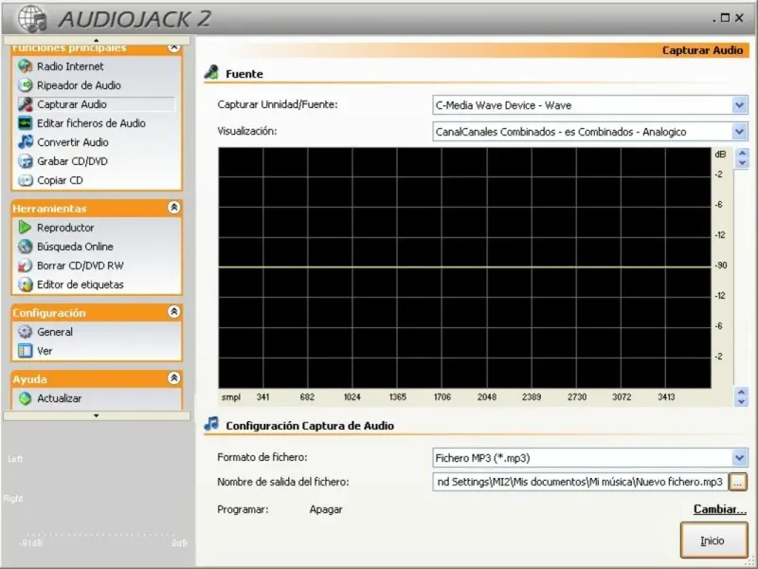
Task: Select Ripeador de Audio menu entry
Action: (x=79, y=85)
